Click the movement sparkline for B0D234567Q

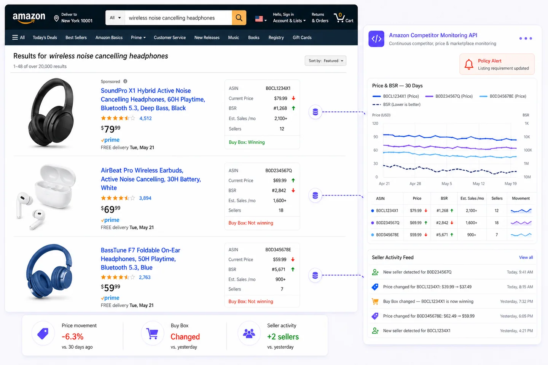click(x=521, y=223)
